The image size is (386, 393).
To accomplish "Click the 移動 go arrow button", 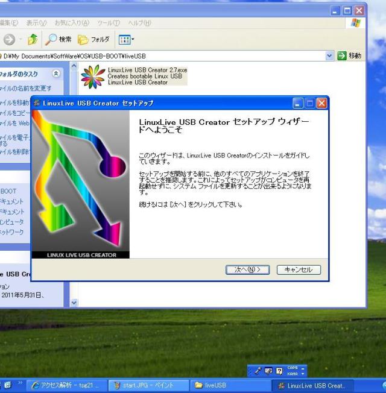I will 350,56.
